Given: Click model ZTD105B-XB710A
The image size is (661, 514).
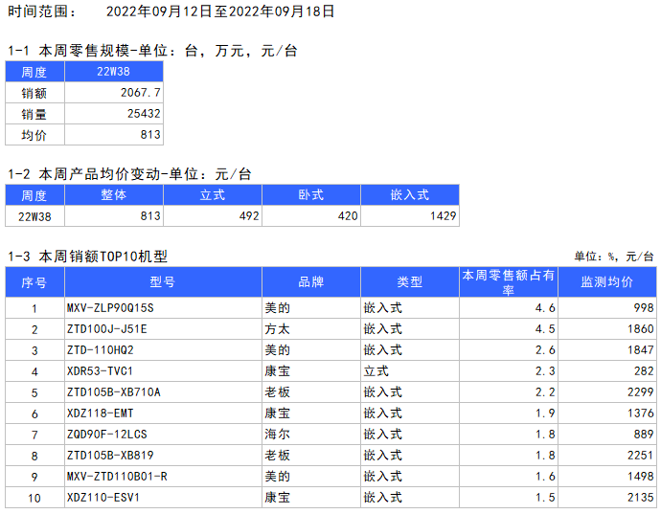Looking at the screenshot, I should [113, 392].
